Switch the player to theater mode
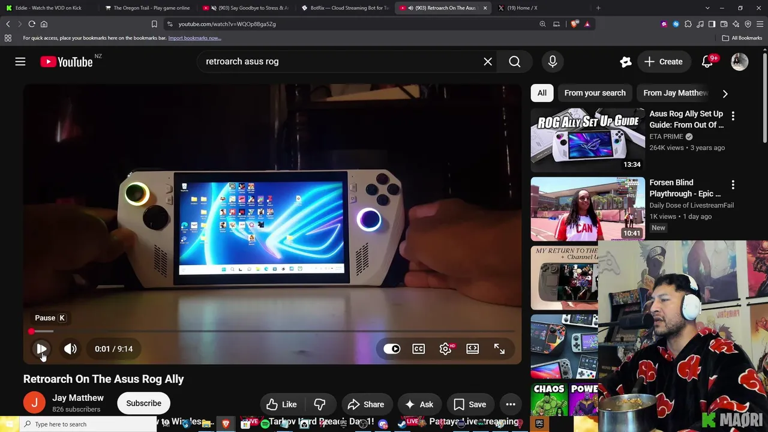 coord(473,349)
